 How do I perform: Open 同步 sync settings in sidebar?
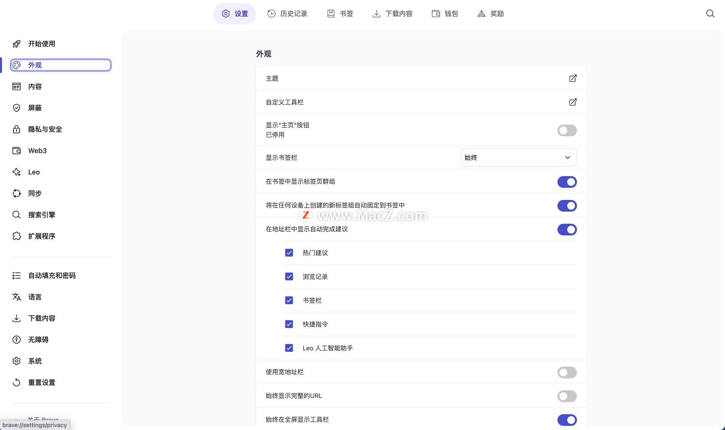(35, 193)
